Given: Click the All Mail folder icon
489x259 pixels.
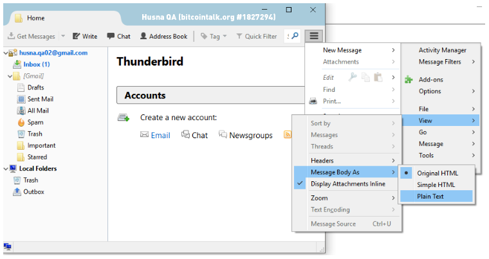Looking at the screenshot, I should (x=21, y=111).
